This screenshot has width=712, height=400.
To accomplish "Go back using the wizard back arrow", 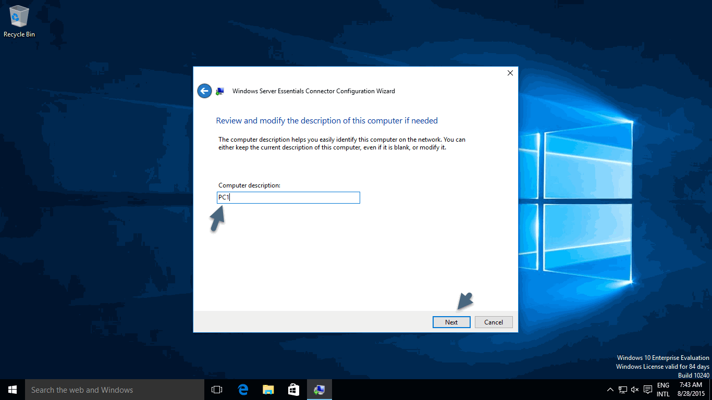I will point(204,91).
